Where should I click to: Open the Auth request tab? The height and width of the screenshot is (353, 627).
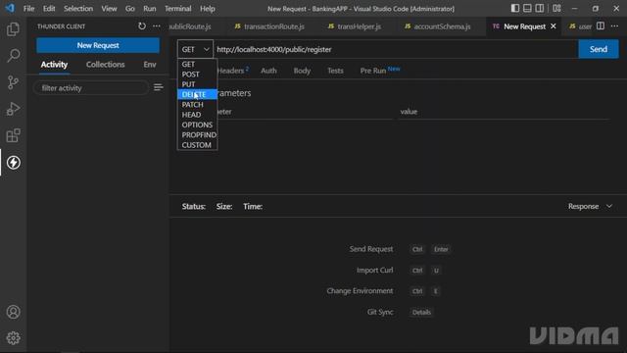268,71
